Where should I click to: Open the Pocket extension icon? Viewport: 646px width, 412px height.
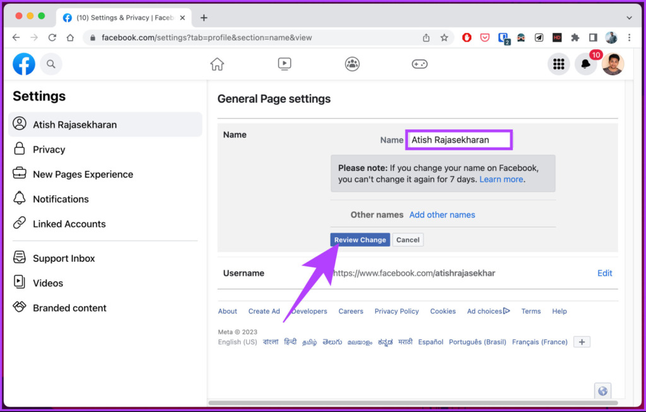tap(484, 37)
